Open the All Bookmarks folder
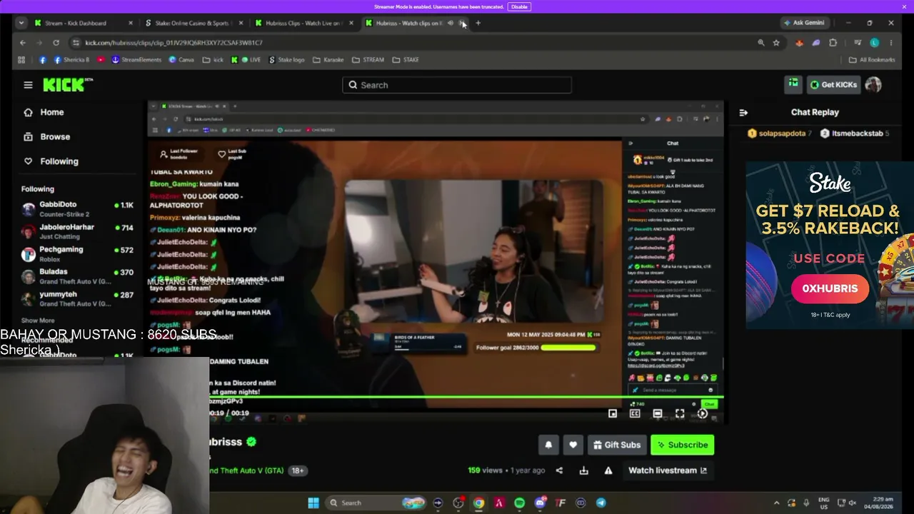Image resolution: width=914 pixels, height=514 pixels. pyautogui.click(x=872, y=60)
